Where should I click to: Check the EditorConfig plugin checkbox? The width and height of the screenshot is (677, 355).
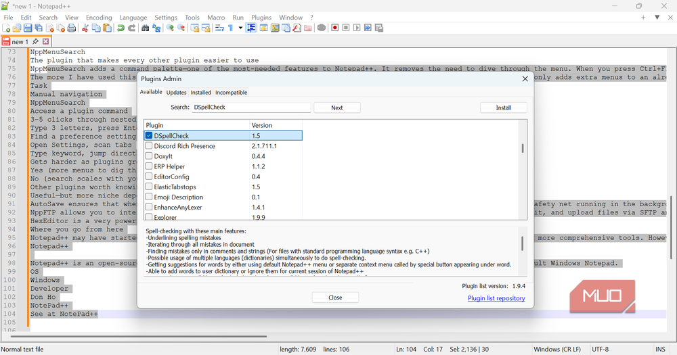149,176
